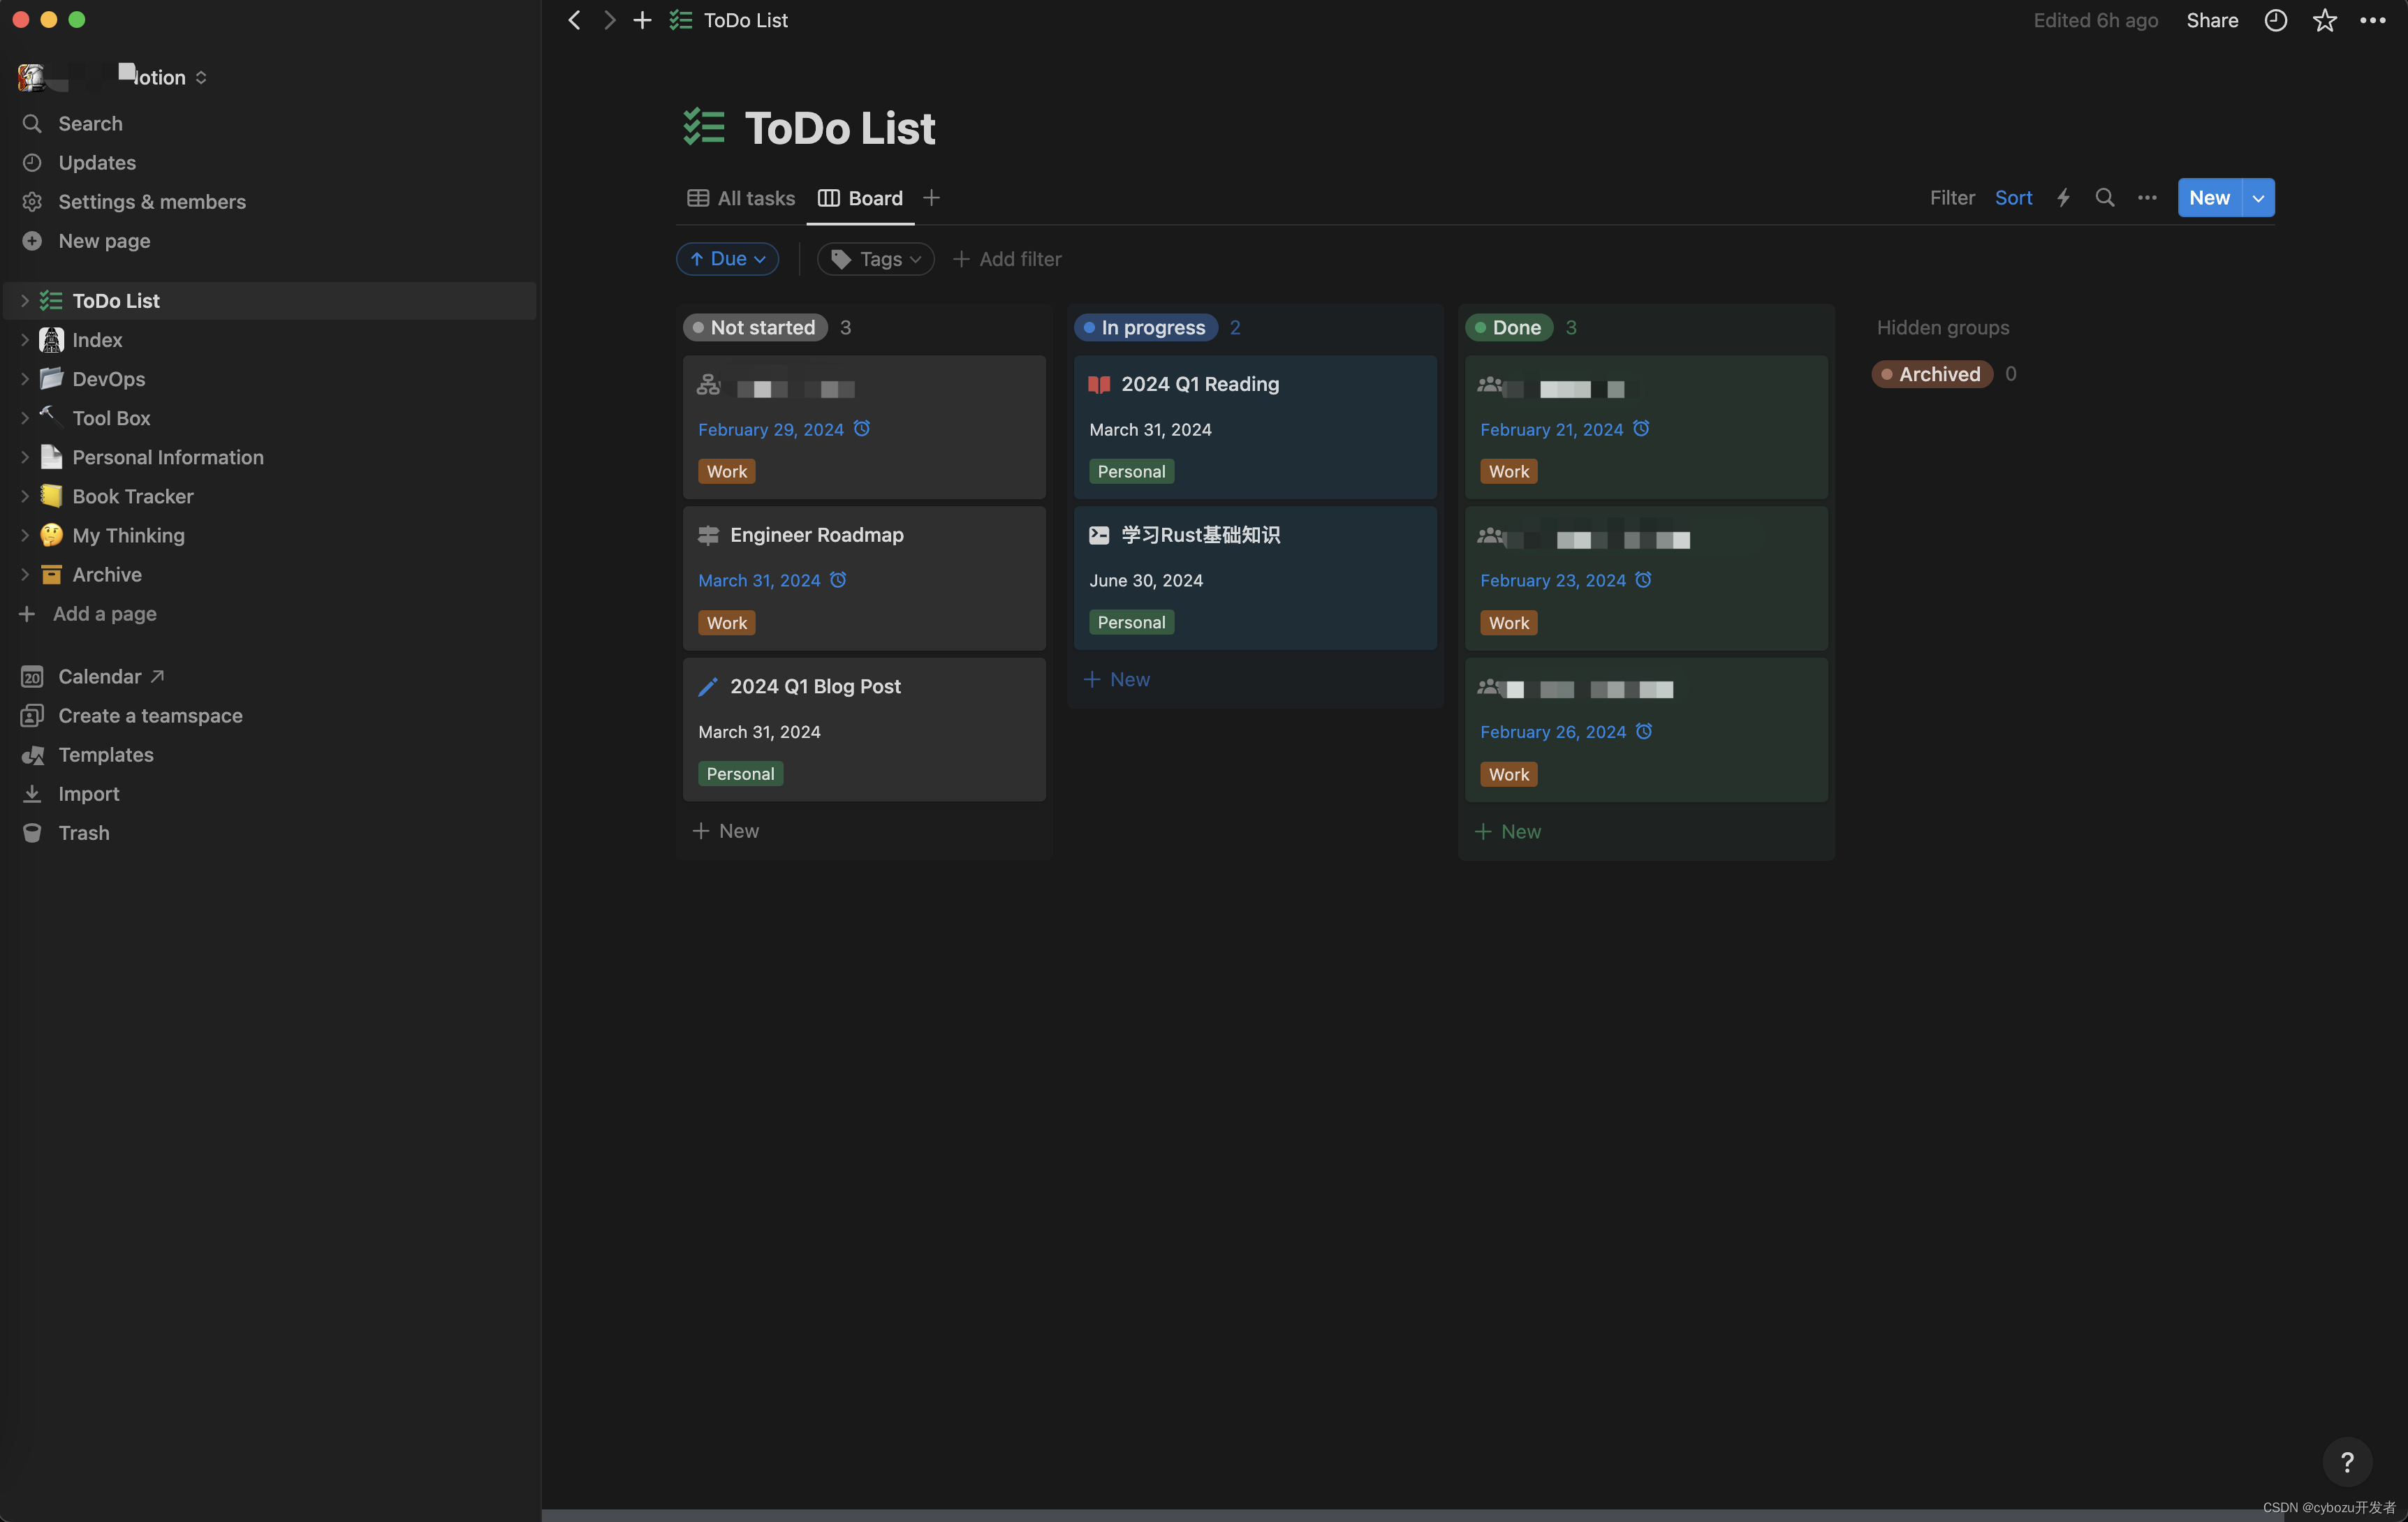This screenshot has height=1522, width=2408.
Task: Switch to the All tasks tab
Action: pos(741,198)
